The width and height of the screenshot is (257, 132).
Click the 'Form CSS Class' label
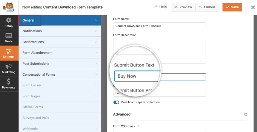pos(124,126)
